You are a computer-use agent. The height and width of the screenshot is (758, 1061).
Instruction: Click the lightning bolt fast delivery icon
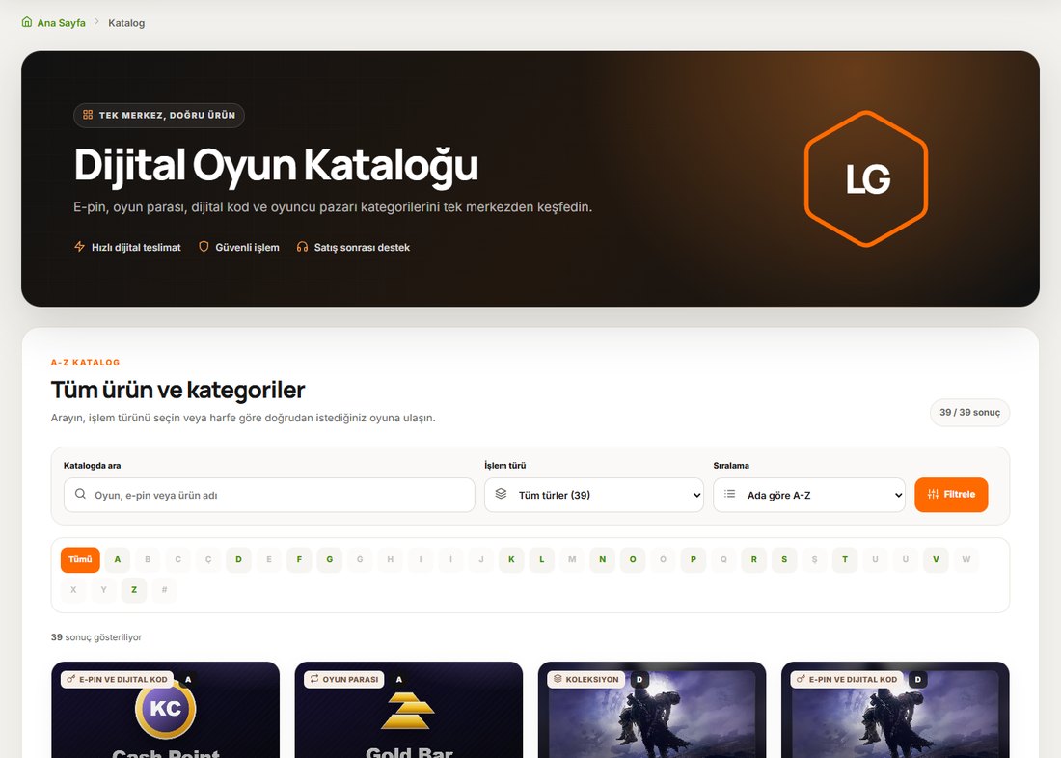(x=79, y=247)
